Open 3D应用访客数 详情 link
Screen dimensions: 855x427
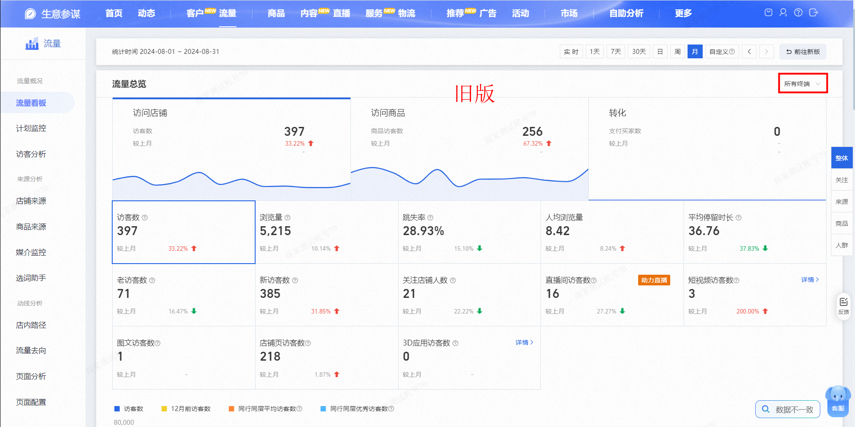(525, 342)
